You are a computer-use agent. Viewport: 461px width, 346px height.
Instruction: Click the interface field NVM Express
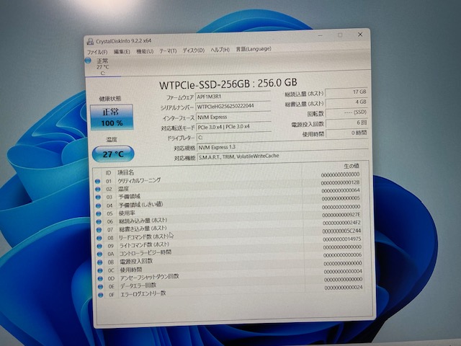(233, 117)
